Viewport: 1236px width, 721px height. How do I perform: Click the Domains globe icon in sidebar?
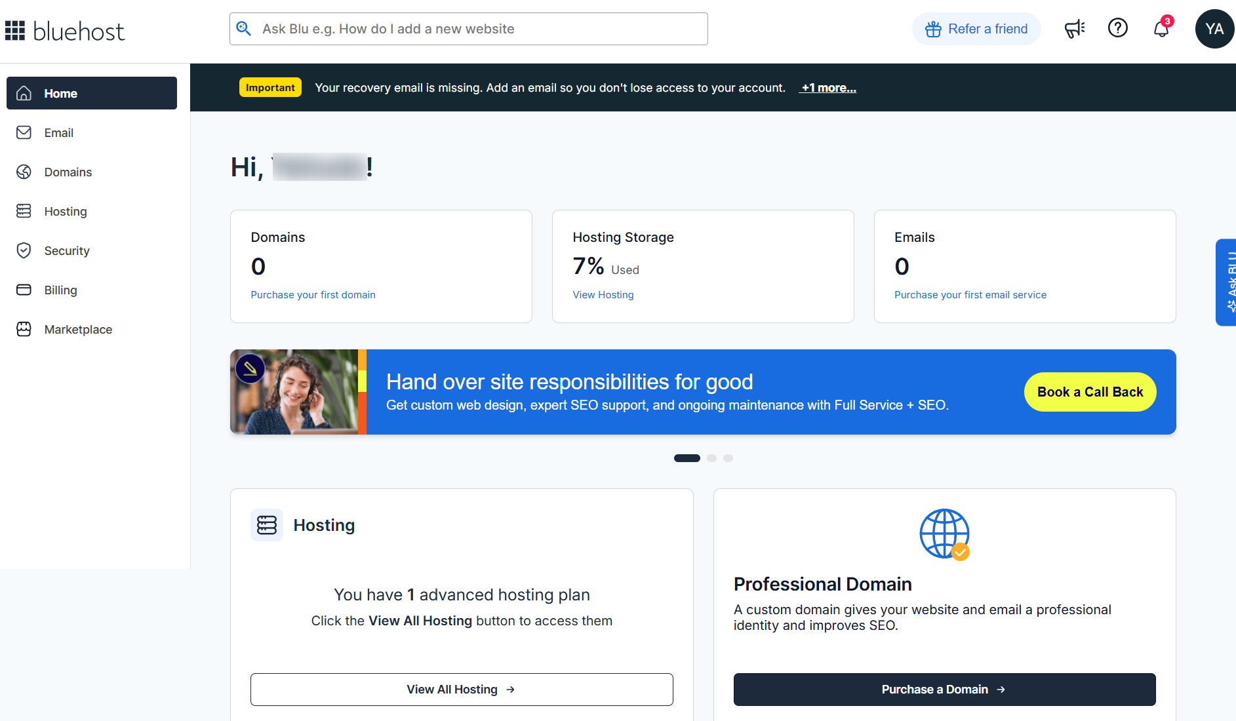[x=24, y=172]
